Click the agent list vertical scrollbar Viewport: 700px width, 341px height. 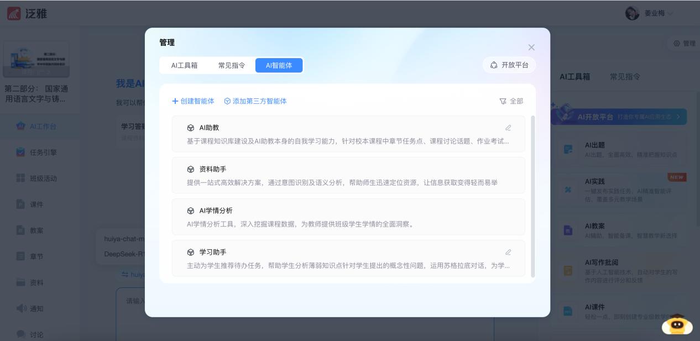[x=533, y=196]
